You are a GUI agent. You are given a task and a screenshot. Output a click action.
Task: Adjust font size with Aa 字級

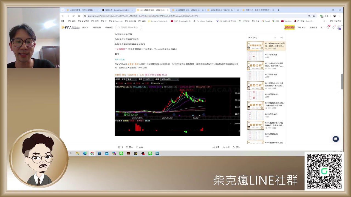[x=226, y=147]
